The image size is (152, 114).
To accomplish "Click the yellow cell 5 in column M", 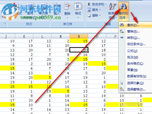I will [61, 91].
